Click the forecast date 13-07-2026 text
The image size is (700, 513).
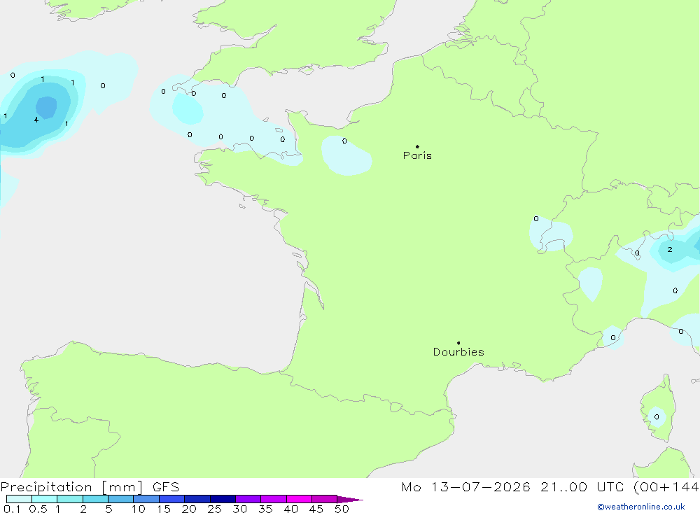[481, 486]
